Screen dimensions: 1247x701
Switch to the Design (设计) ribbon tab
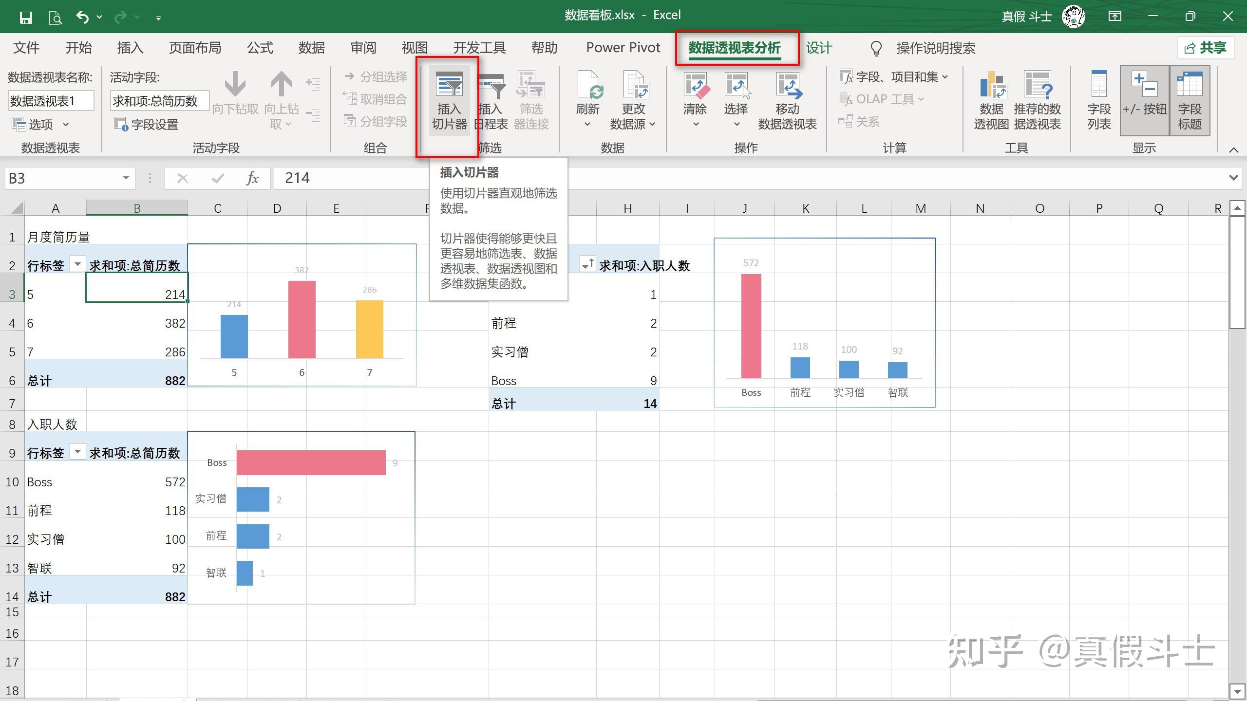tap(818, 48)
